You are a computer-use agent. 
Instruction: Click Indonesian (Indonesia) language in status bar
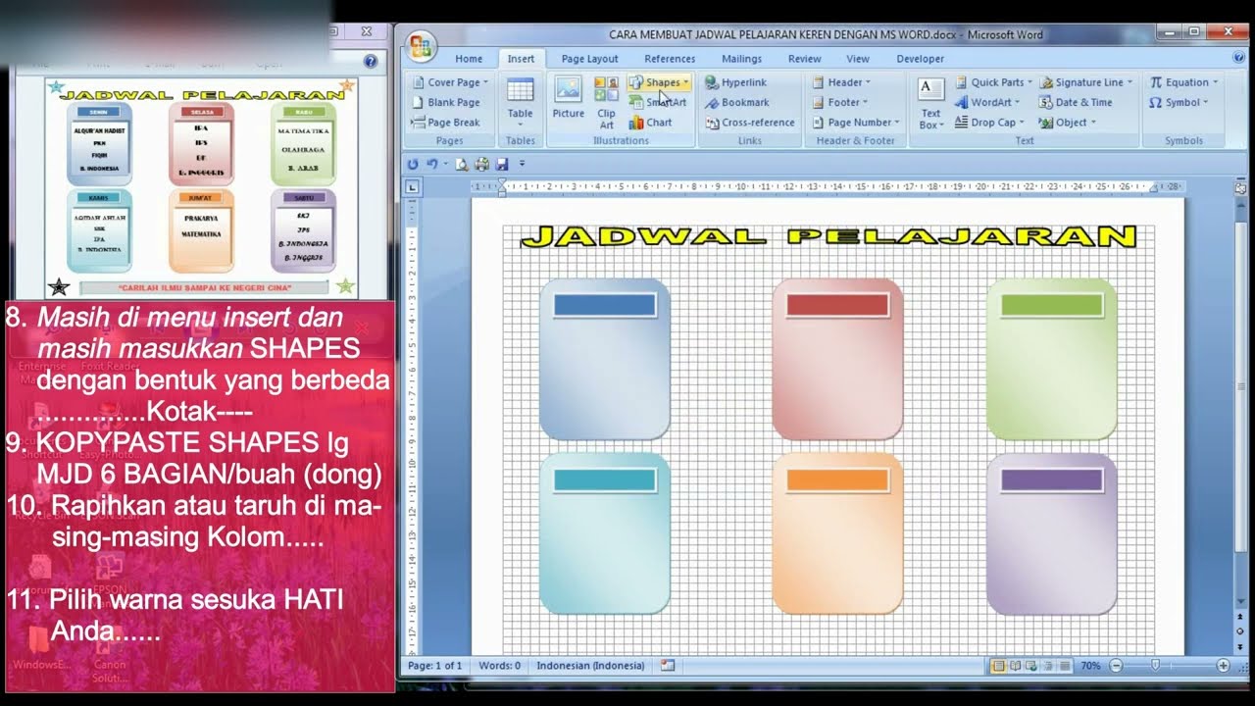[x=590, y=666]
